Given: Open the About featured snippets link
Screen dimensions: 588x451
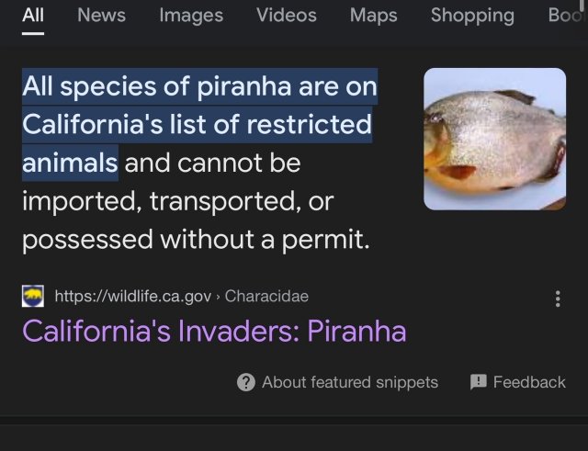Looking at the screenshot, I should pos(349,382).
